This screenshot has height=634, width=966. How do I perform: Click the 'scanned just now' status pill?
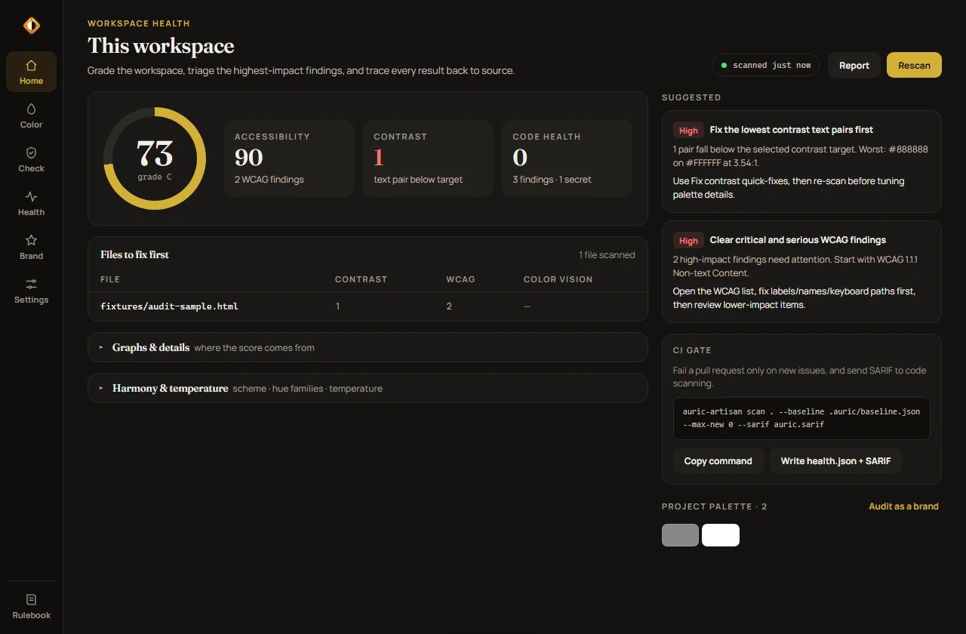point(766,65)
